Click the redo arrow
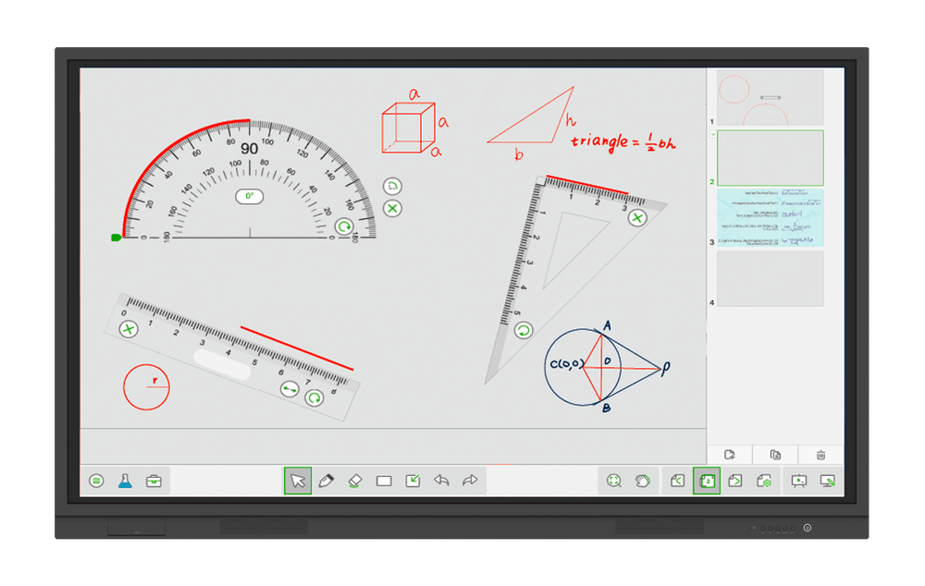The width and height of the screenshot is (925, 586). pyautogui.click(x=470, y=481)
